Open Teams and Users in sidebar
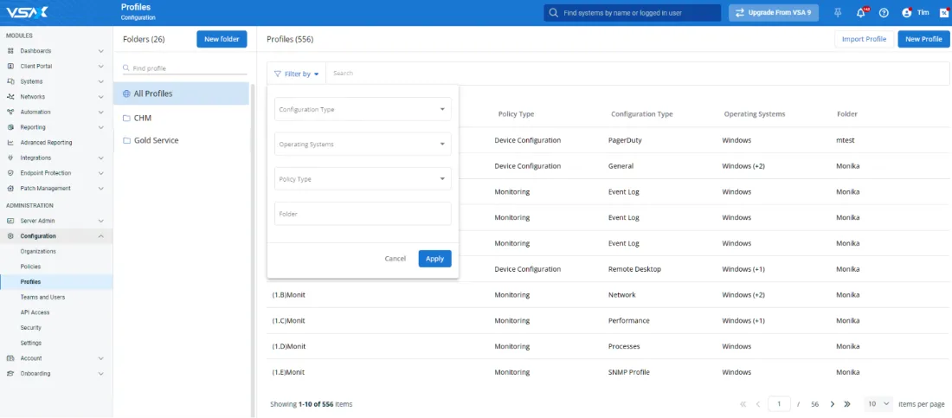 point(42,297)
